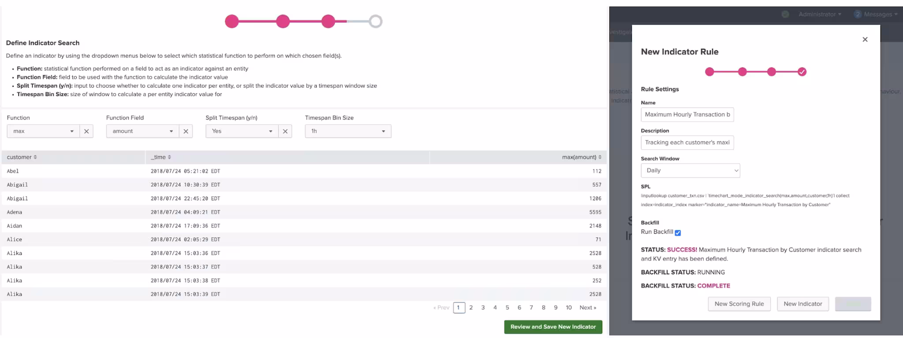Viewport: 903px width, 338px height.
Task: Click the Name input field
Action: click(x=687, y=114)
